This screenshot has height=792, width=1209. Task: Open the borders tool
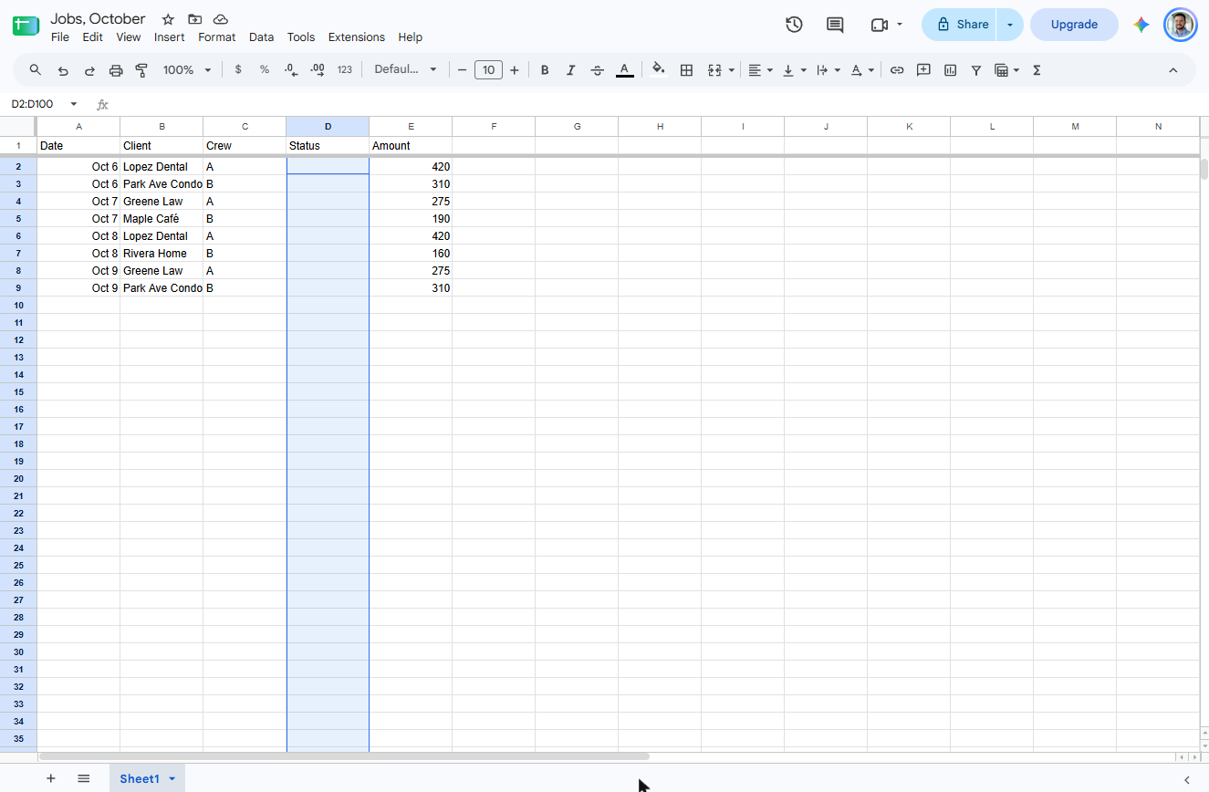coord(687,70)
